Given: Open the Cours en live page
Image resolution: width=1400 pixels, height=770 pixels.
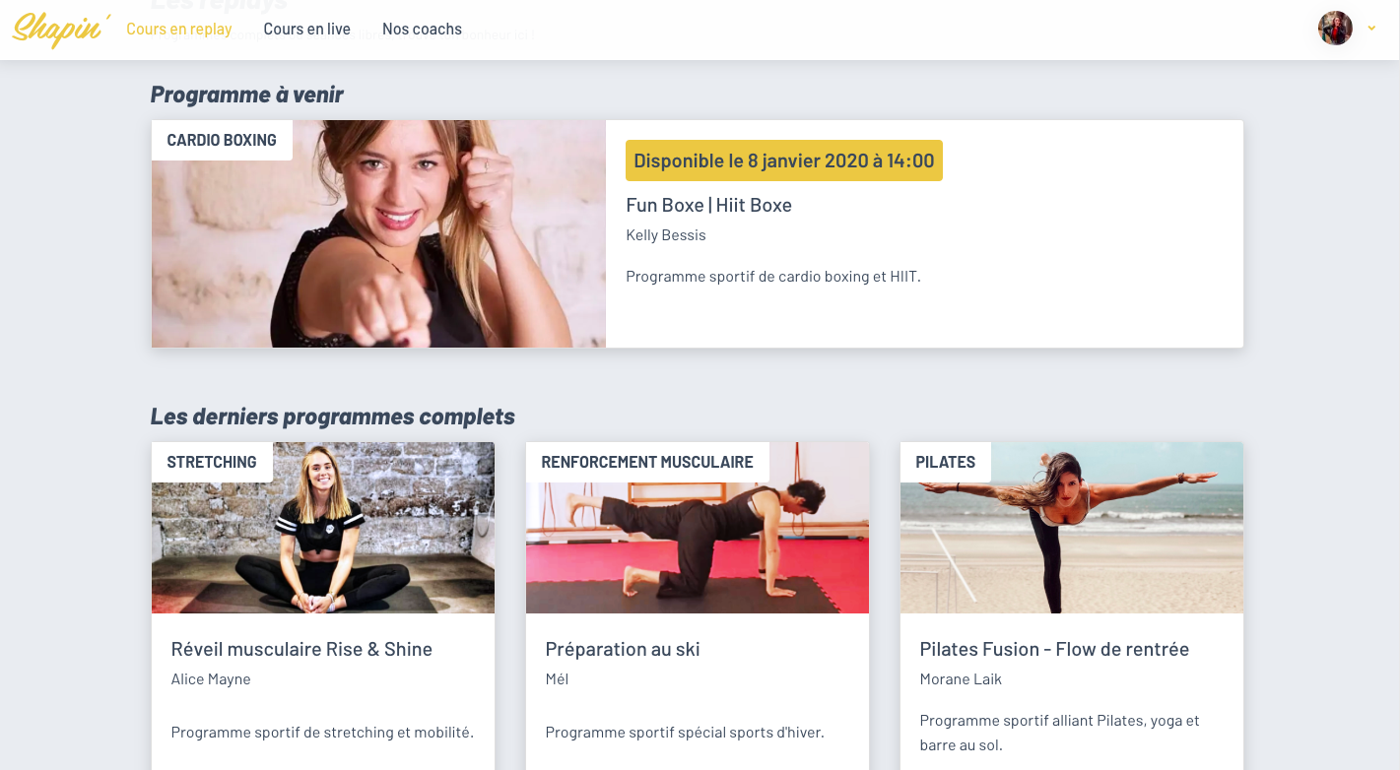Looking at the screenshot, I should pyautogui.click(x=307, y=29).
